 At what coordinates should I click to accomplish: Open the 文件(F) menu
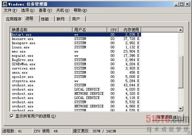coord(10,10)
